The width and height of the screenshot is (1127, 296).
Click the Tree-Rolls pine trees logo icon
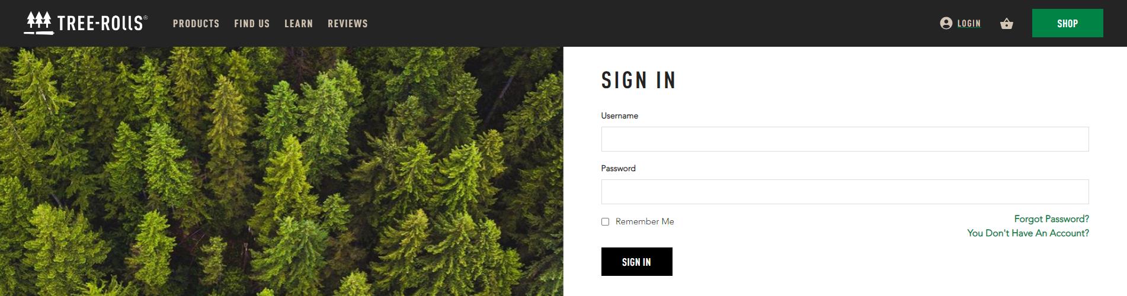39,22
